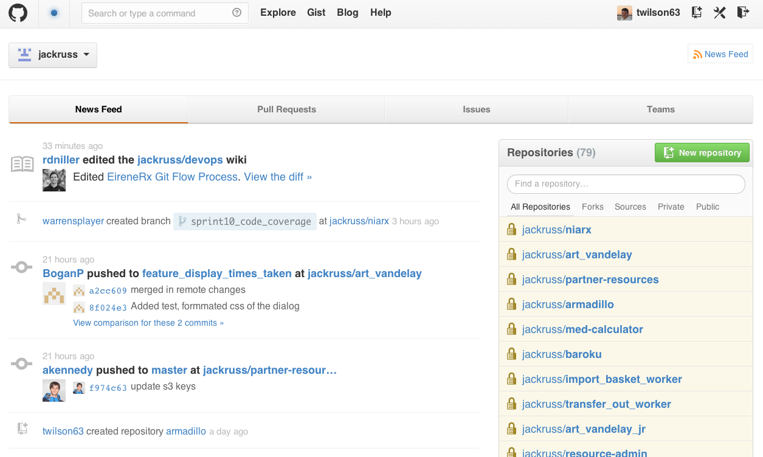Open the jackruss account switcher dropdown
Viewport: 763px width, 457px height.
coord(53,55)
